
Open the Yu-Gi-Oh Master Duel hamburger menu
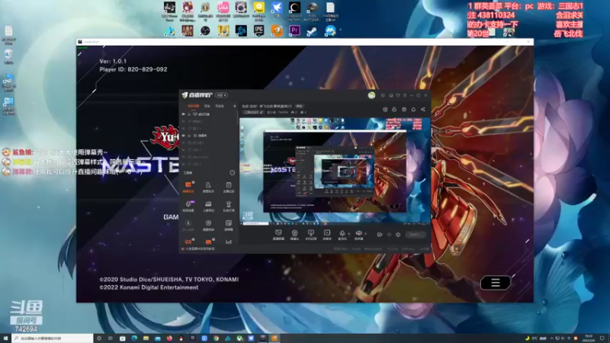(495, 283)
